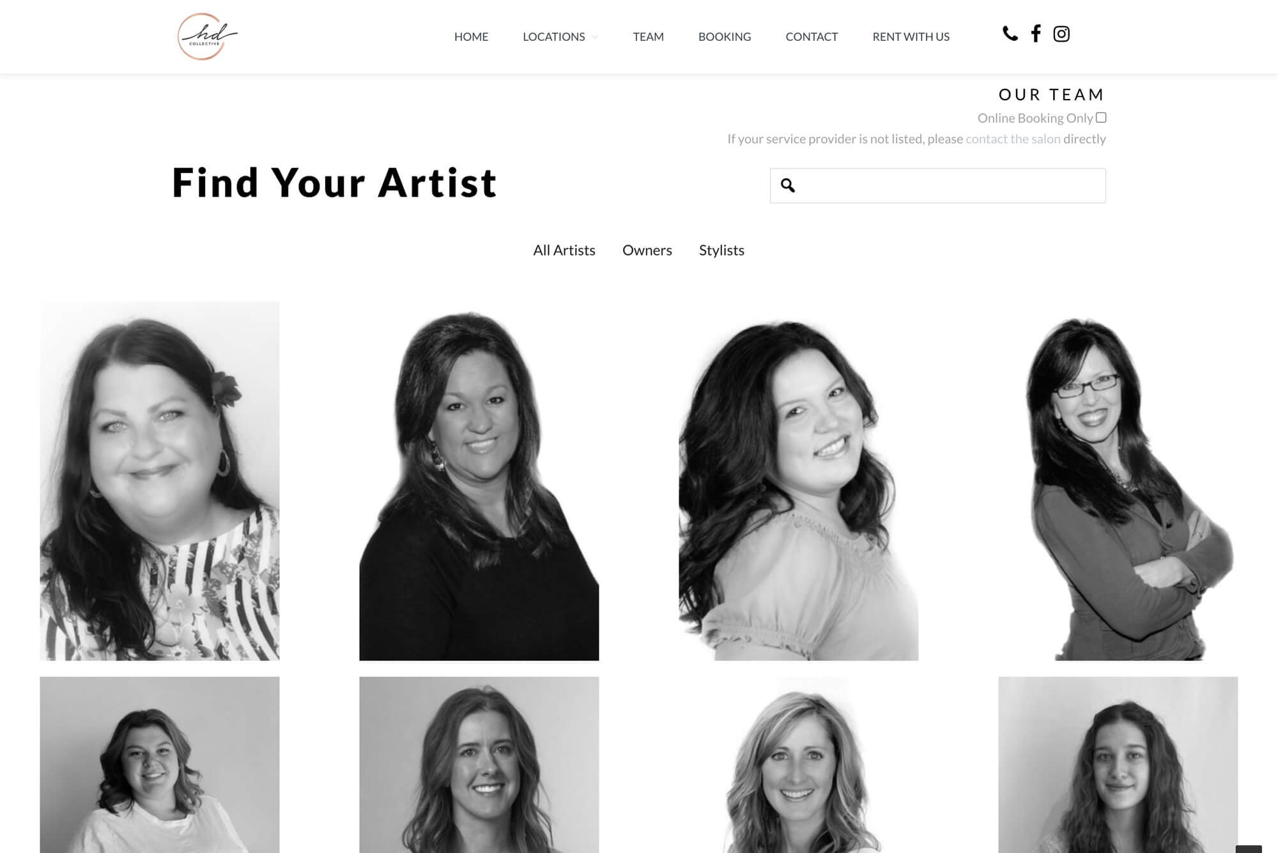
Task: Open the Locations menu item
Action: (553, 37)
